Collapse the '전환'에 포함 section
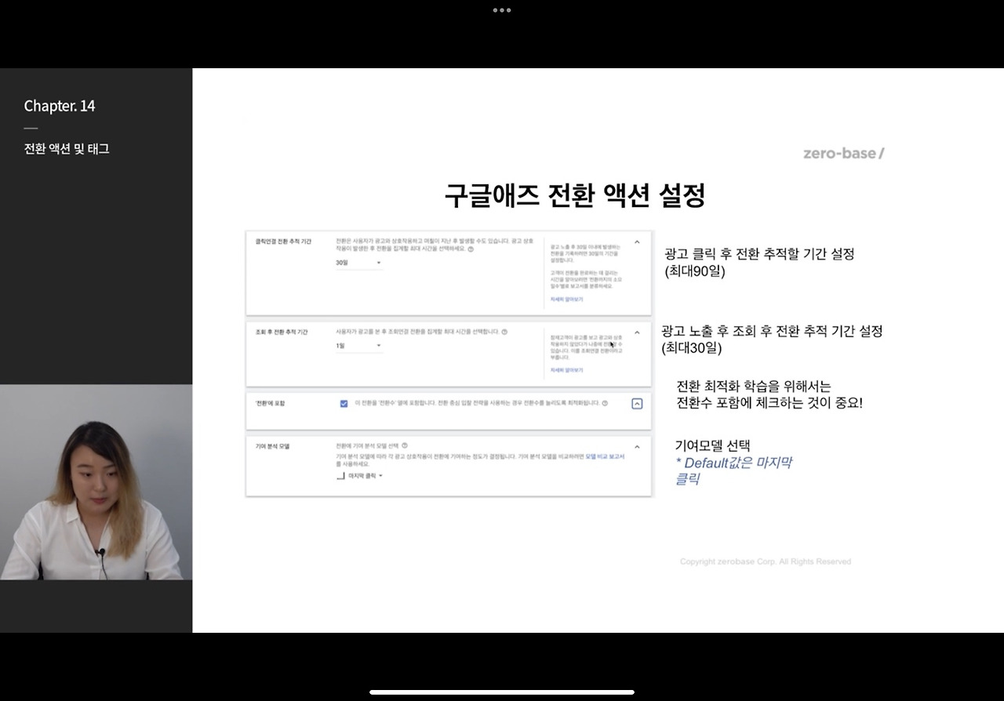This screenshot has width=1004, height=701. click(x=637, y=403)
